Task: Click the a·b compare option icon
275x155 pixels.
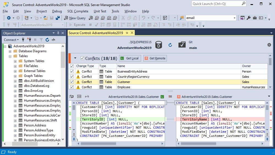Action: click(87, 96)
